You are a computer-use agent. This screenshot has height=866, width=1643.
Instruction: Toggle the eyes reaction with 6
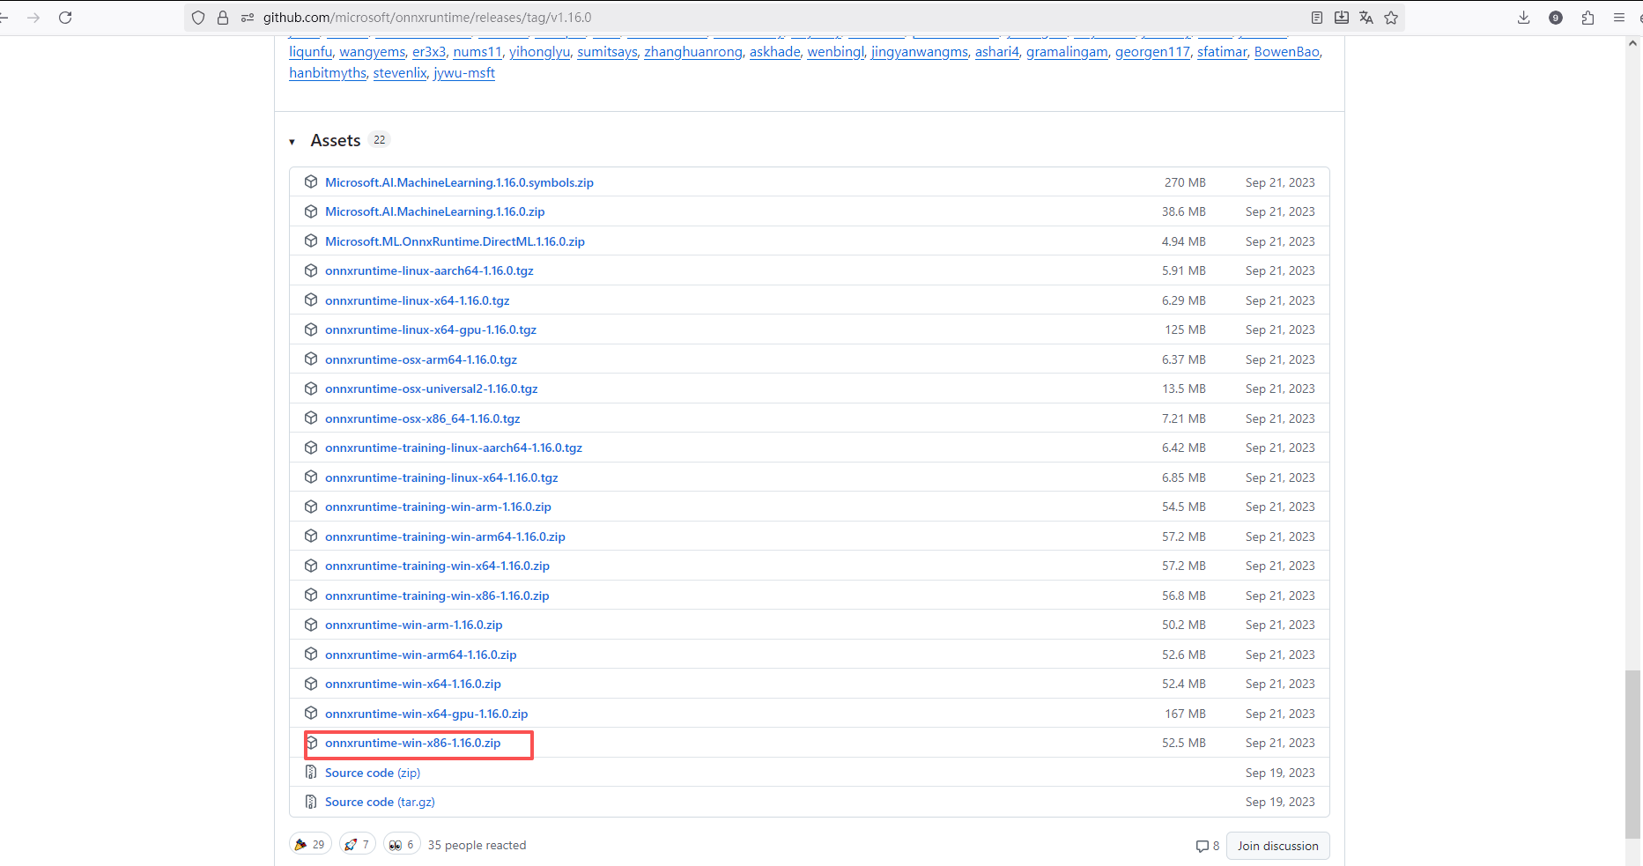click(x=402, y=844)
